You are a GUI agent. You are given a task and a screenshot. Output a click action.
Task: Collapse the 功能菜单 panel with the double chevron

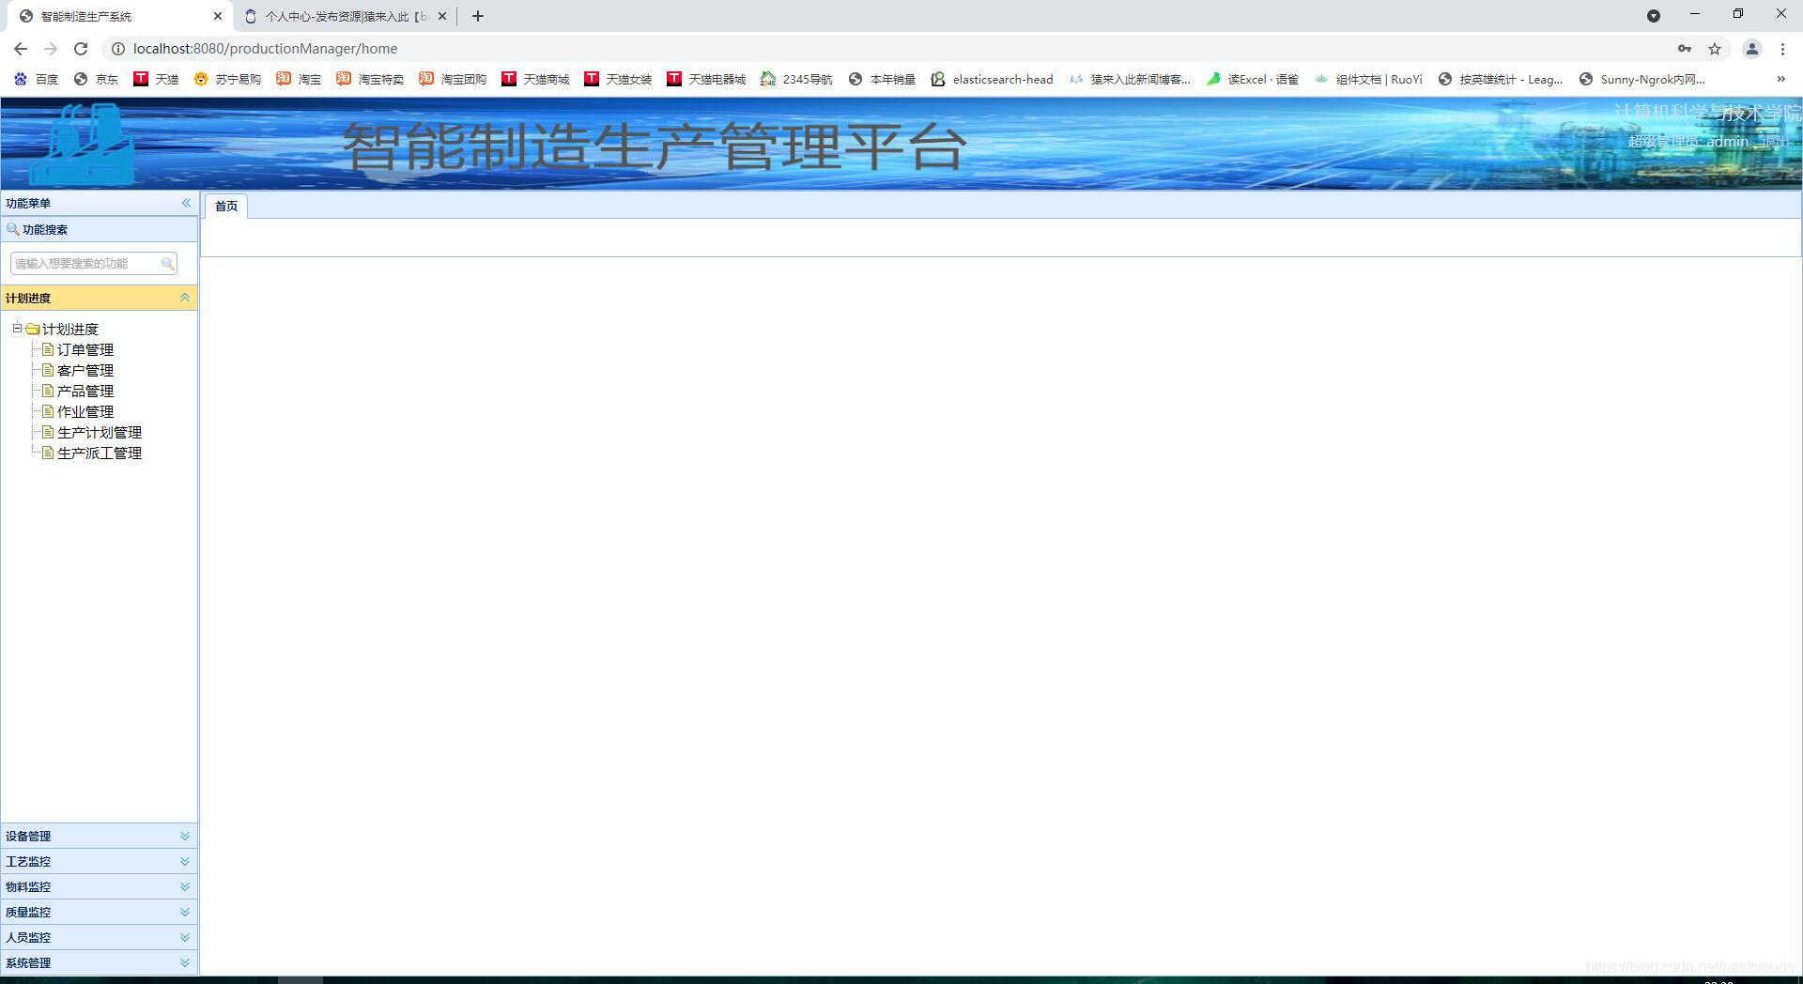[185, 203]
